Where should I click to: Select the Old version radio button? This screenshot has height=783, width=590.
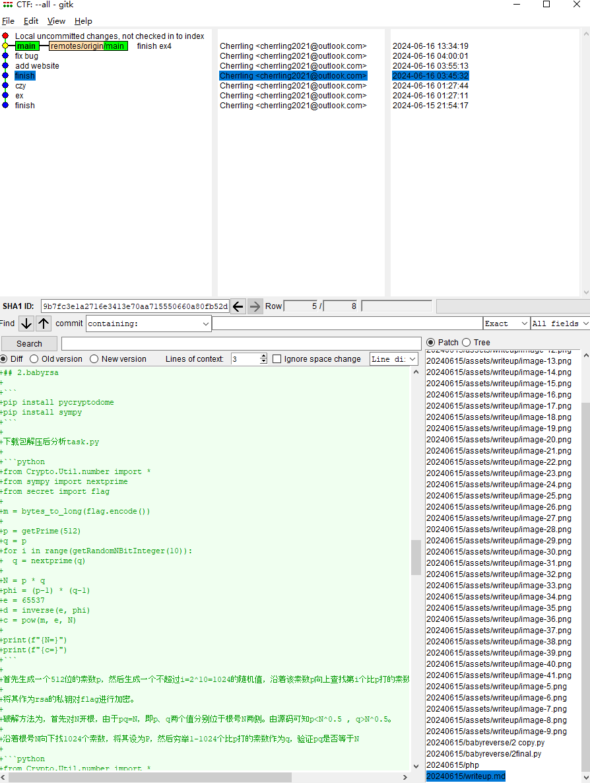pyautogui.click(x=36, y=359)
